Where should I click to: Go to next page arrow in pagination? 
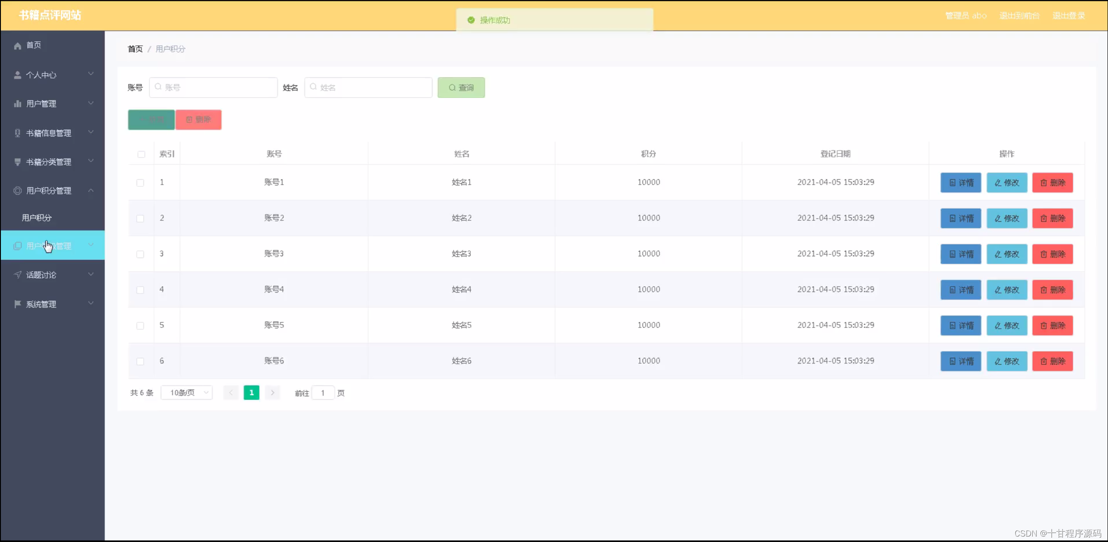point(272,393)
